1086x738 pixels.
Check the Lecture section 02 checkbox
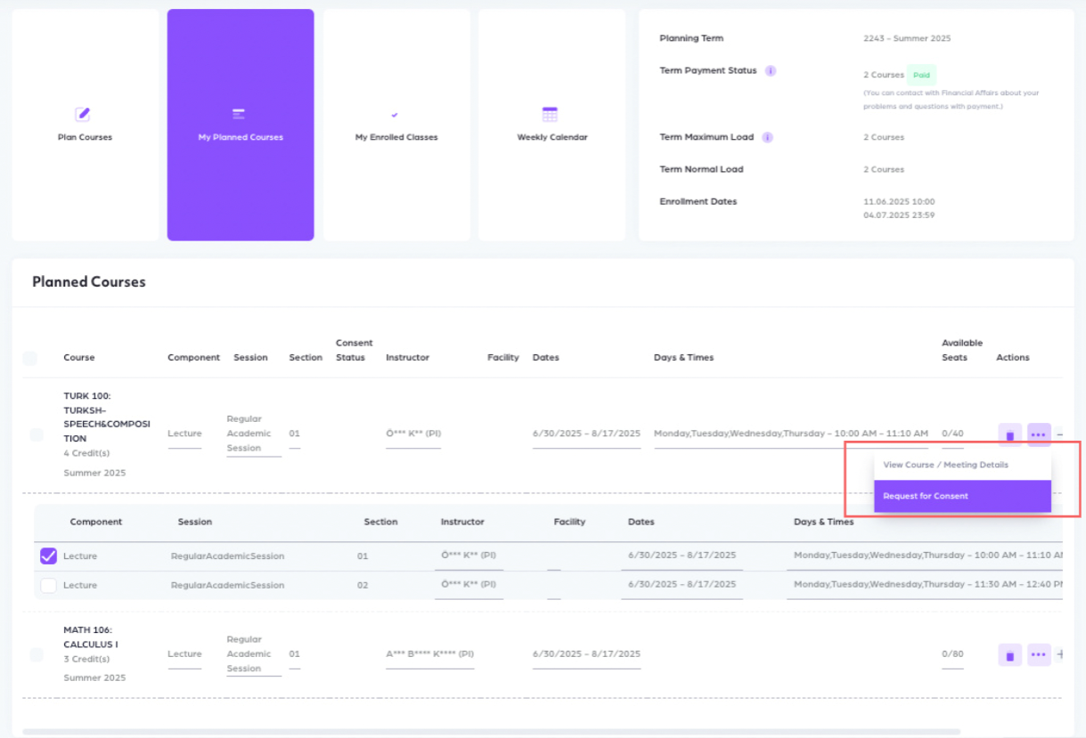pyautogui.click(x=48, y=586)
